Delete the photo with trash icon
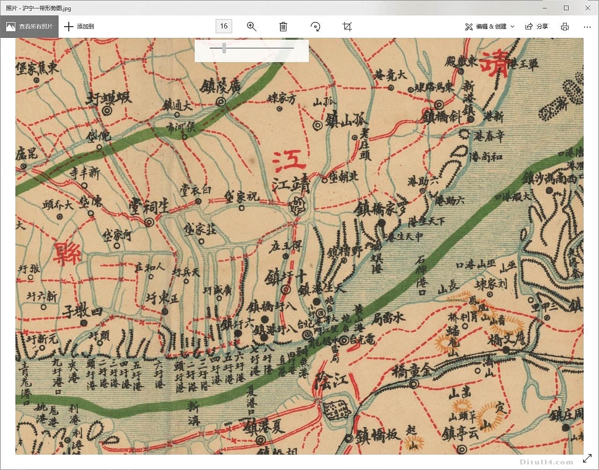The width and height of the screenshot is (599, 470). coord(283,27)
